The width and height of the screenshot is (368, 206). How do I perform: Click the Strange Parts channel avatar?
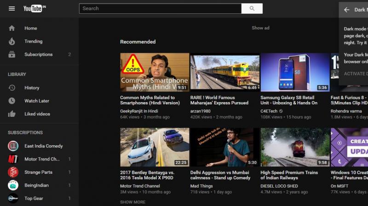click(x=13, y=172)
